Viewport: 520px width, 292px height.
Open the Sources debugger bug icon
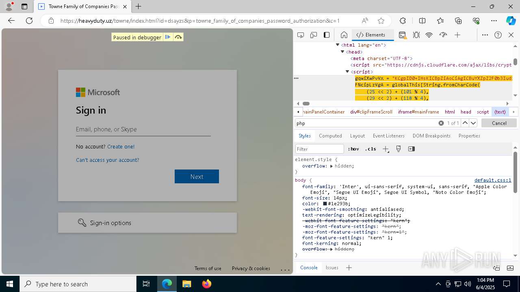(416, 35)
